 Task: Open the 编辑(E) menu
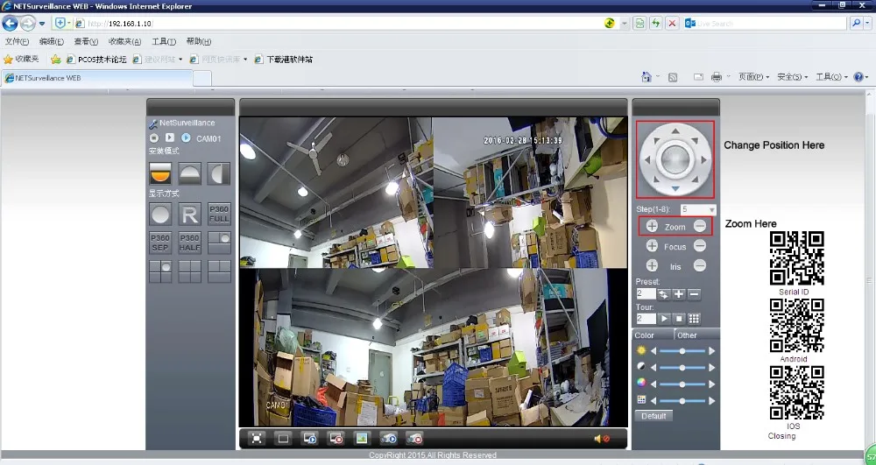click(x=52, y=41)
